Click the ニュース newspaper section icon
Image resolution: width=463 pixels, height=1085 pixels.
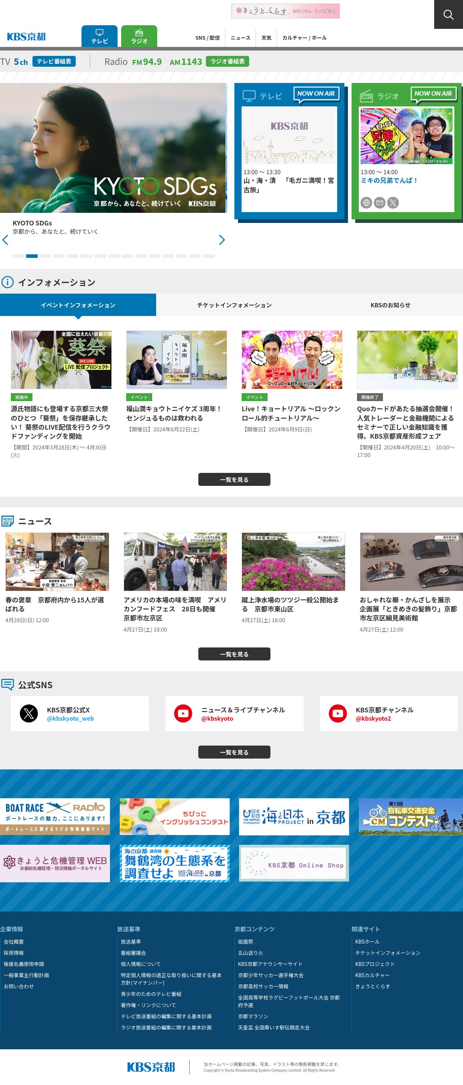tap(8, 521)
